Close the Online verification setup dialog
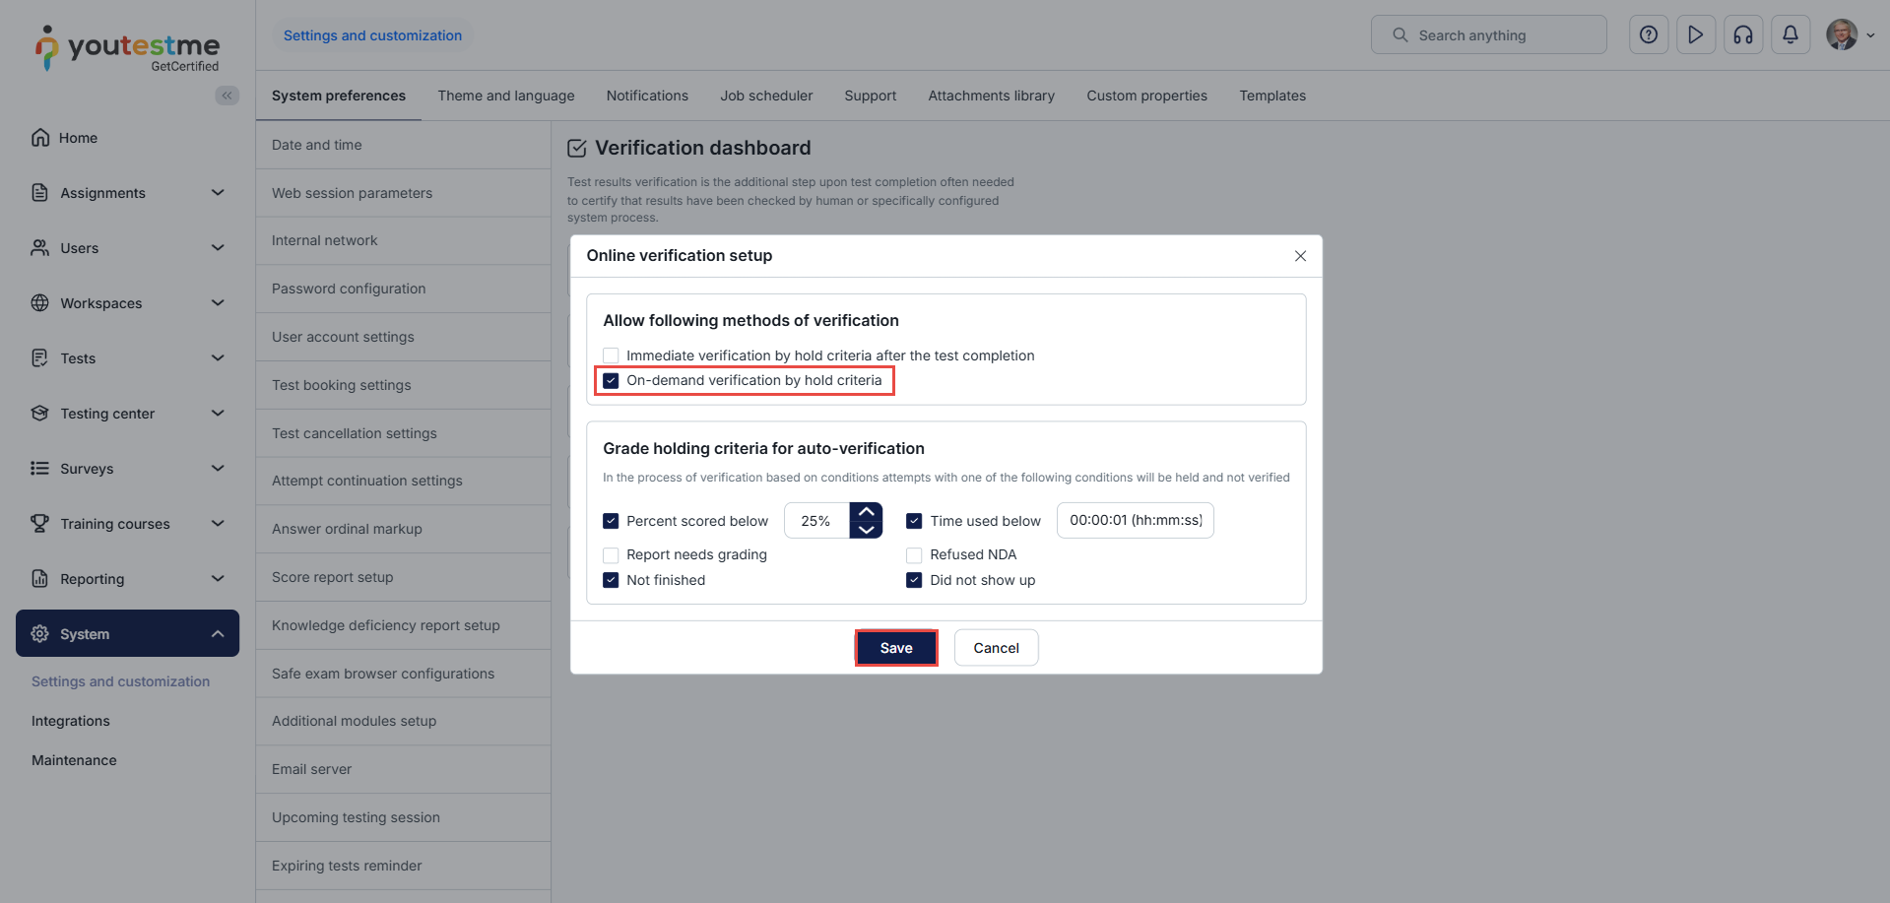Viewport: 1890px width, 903px height. pos(1300,256)
